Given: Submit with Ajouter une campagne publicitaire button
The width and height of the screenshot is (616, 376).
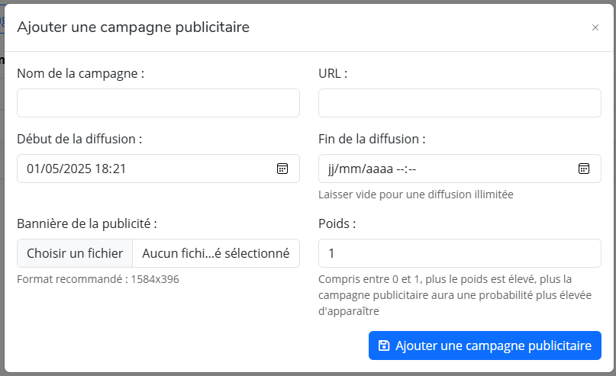Looking at the screenshot, I should point(485,345).
